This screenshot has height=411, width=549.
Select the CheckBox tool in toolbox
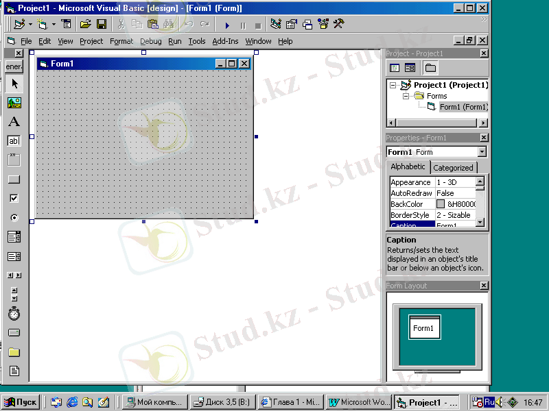coord(14,198)
